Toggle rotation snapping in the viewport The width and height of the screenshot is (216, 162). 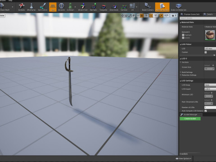(x=151, y=16)
